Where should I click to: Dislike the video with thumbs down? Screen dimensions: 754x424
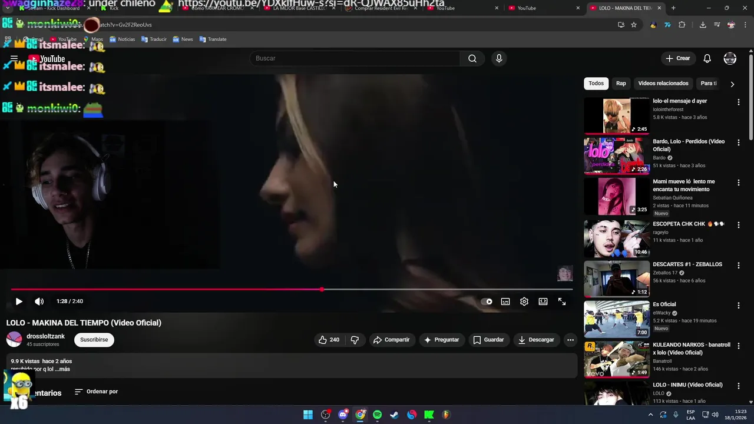[x=355, y=340]
